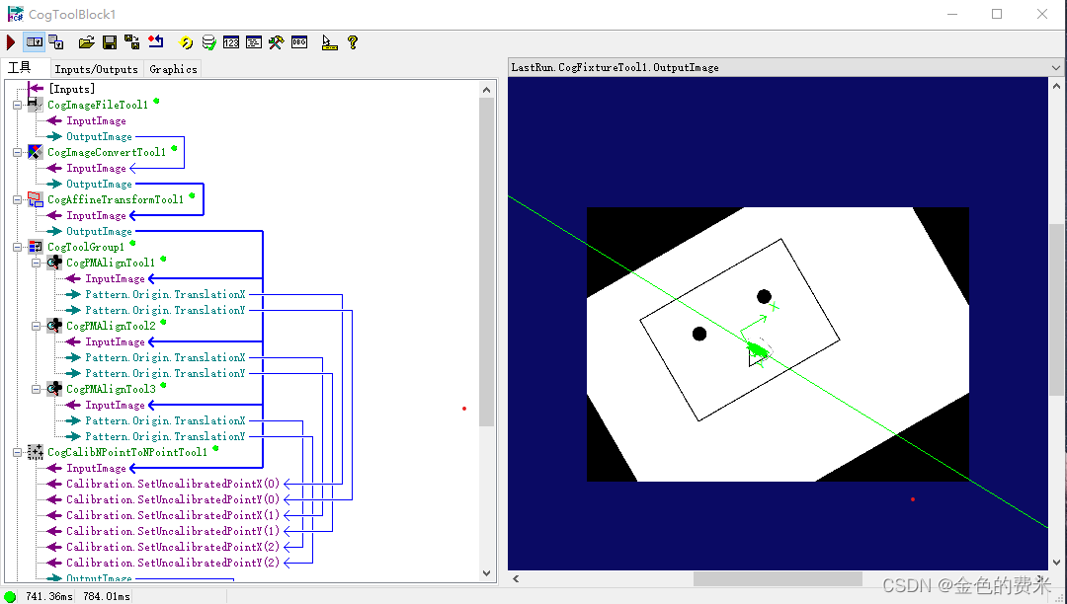Click the 741.36ms timing in status bar
Viewport: 1067px width, 604px height.
(49, 596)
